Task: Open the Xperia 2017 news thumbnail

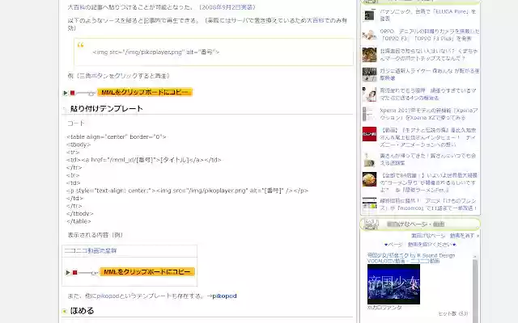Action: click(x=369, y=114)
